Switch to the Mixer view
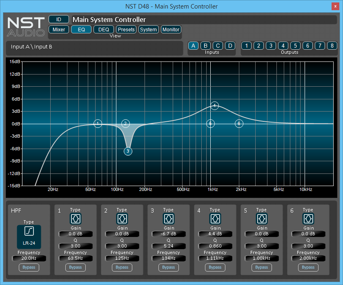 [x=59, y=29]
